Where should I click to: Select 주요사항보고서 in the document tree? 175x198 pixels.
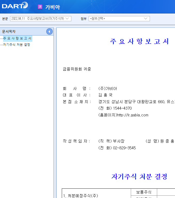17,38
